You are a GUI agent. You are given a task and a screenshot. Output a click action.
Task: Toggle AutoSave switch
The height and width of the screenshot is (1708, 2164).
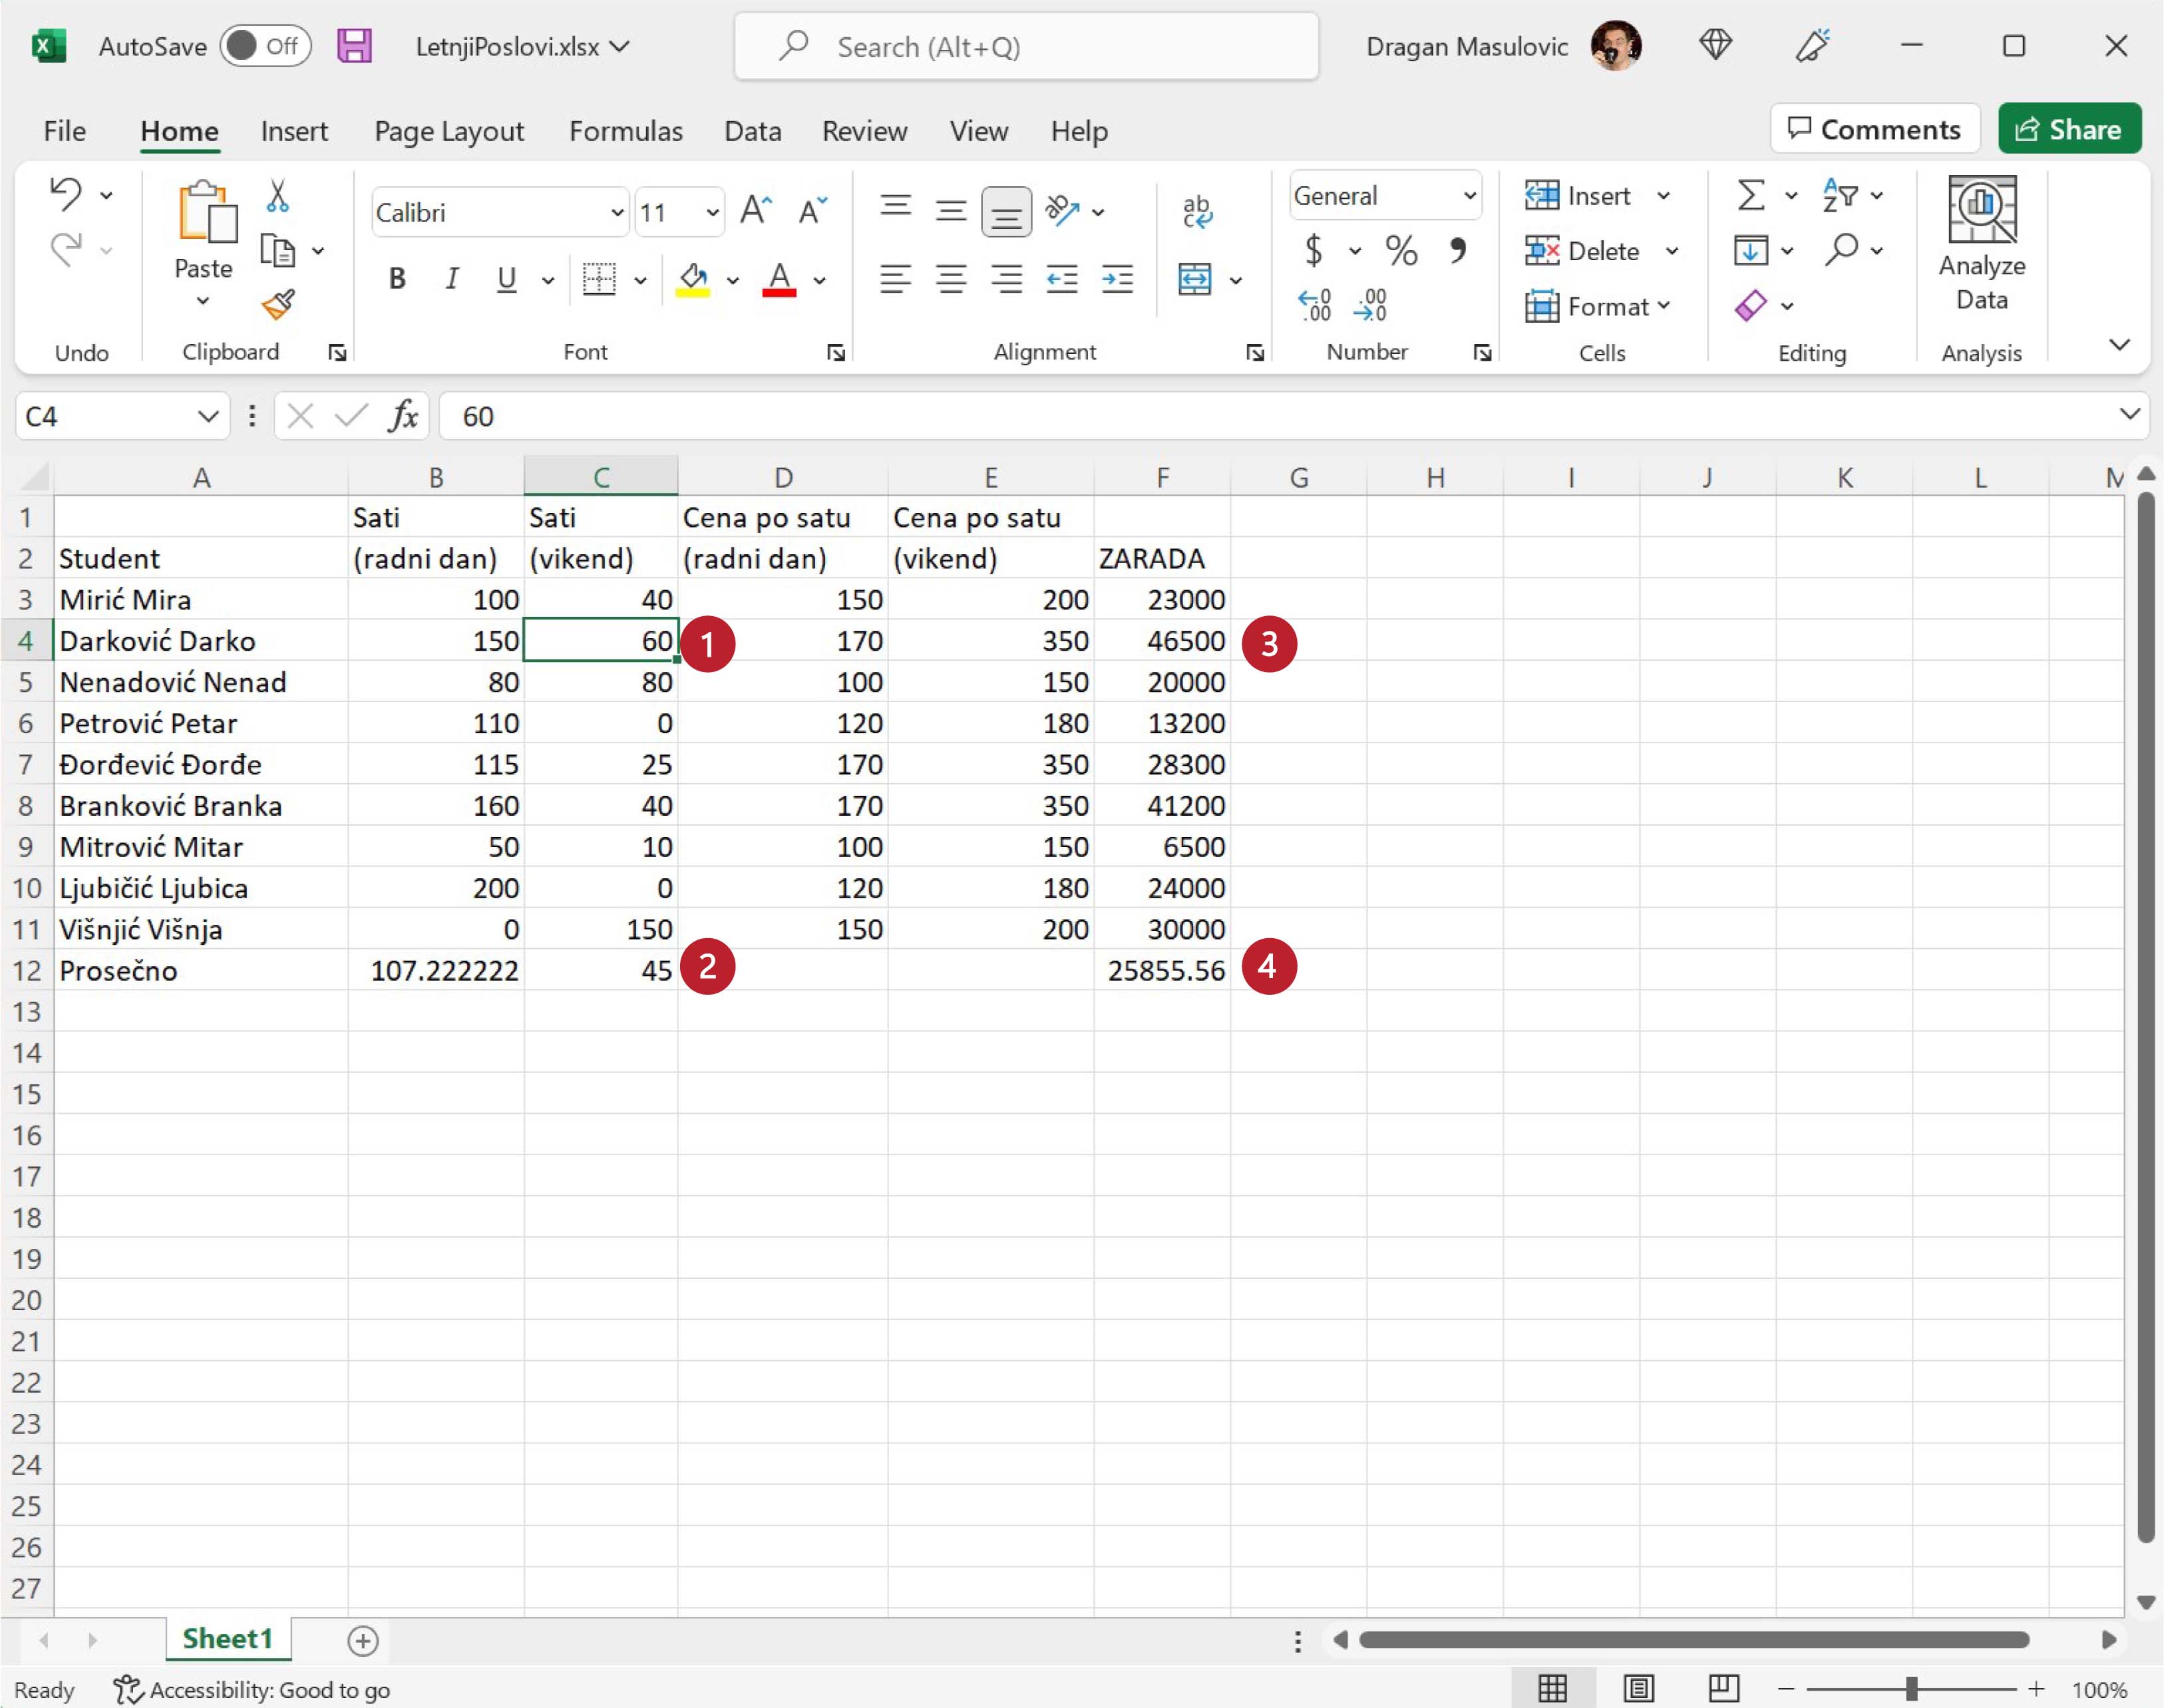click(266, 46)
